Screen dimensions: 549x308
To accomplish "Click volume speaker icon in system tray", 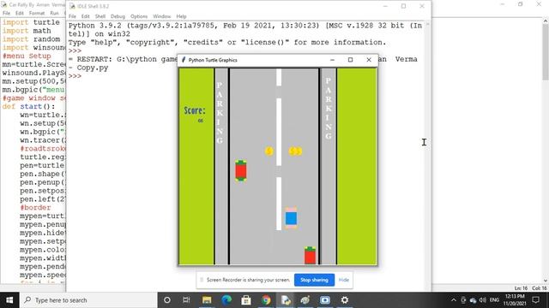I will pos(483,300).
